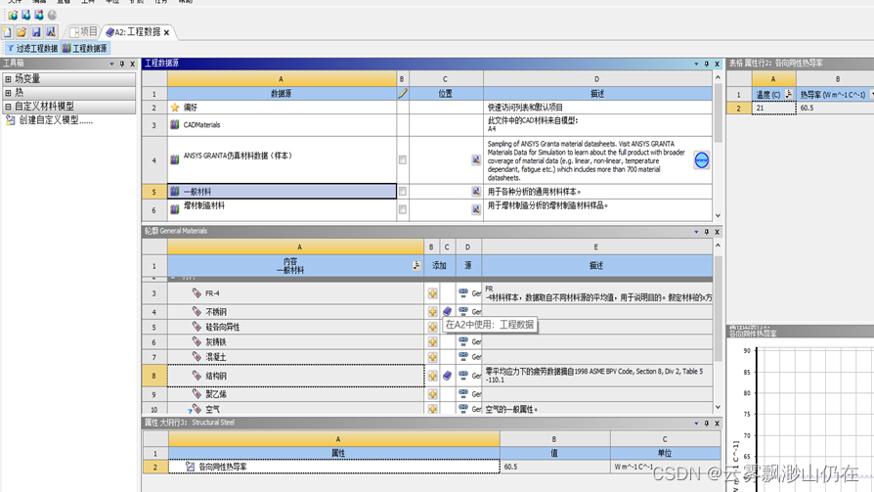
Task: Click the sort icon in 内容 一般材料 header
Action: click(x=416, y=265)
